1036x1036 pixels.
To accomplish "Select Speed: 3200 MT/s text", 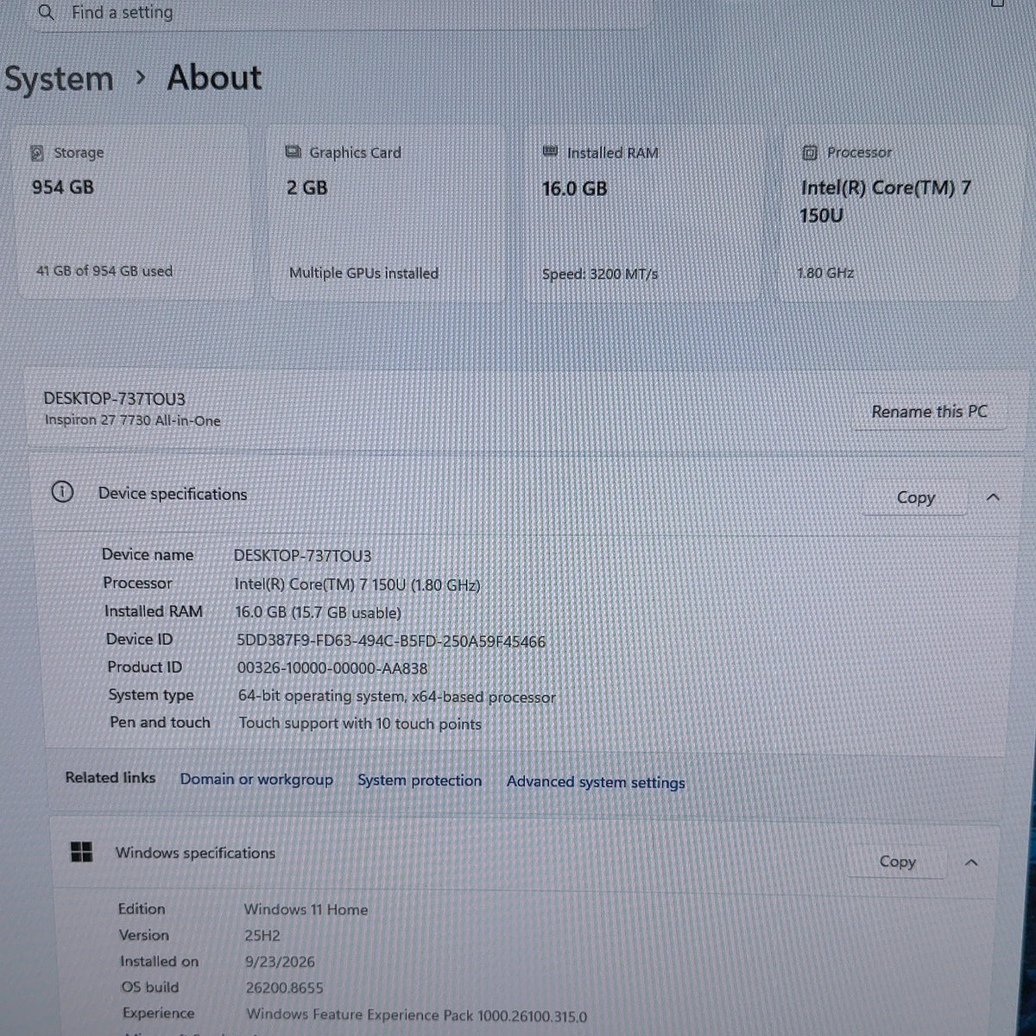I will click(600, 274).
